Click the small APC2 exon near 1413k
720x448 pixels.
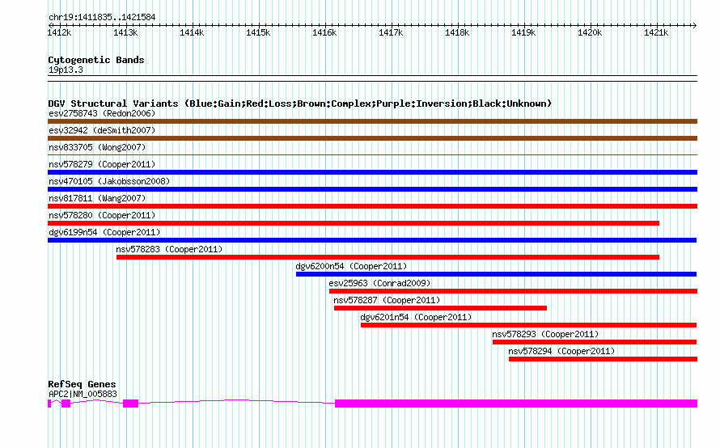pyautogui.click(x=131, y=404)
